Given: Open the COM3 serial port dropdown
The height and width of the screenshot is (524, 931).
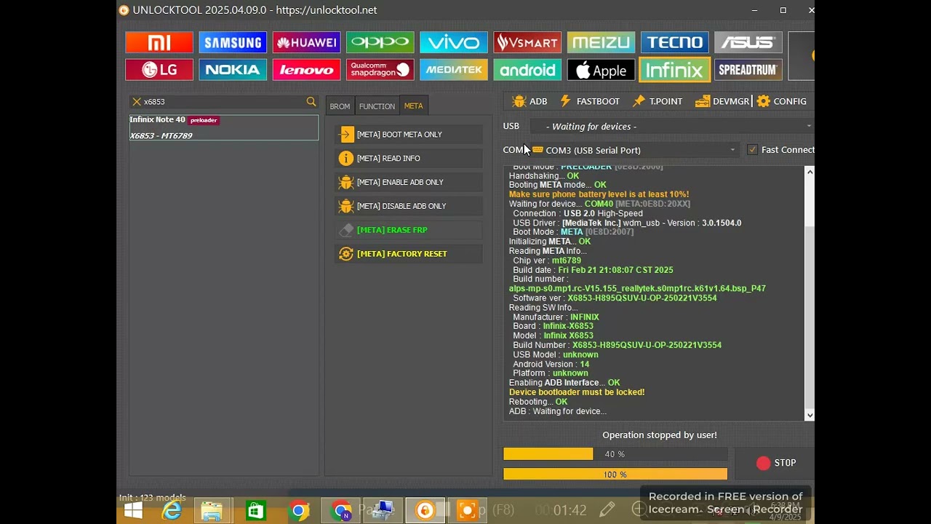Looking at the screenshot, I should coord(634,150).
